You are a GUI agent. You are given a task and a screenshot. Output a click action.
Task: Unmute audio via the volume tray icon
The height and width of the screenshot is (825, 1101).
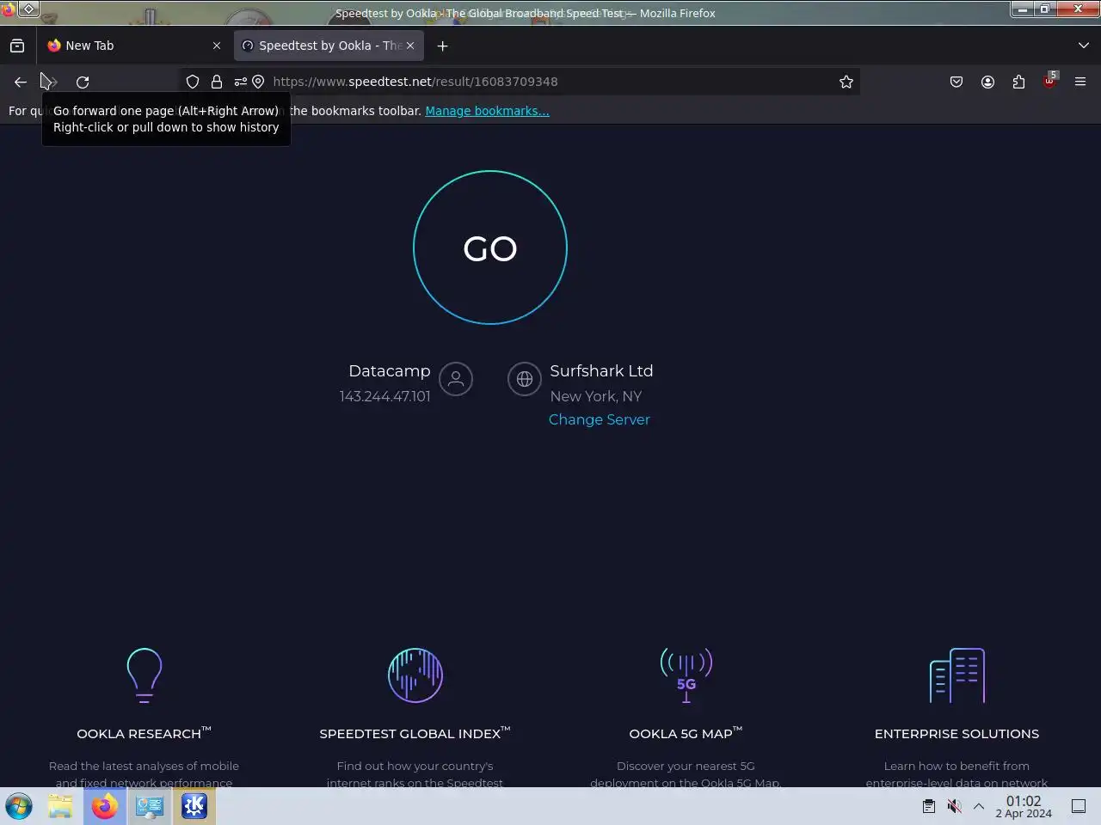[x=954, y=806]
